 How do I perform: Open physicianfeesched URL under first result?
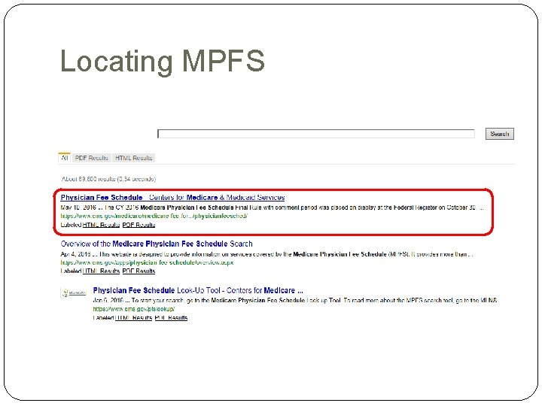(x=154, y=216)
